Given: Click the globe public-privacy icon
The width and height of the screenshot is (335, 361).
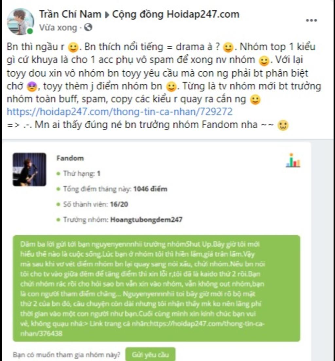Looking at the screenshot, I should [x=88, y=27].
